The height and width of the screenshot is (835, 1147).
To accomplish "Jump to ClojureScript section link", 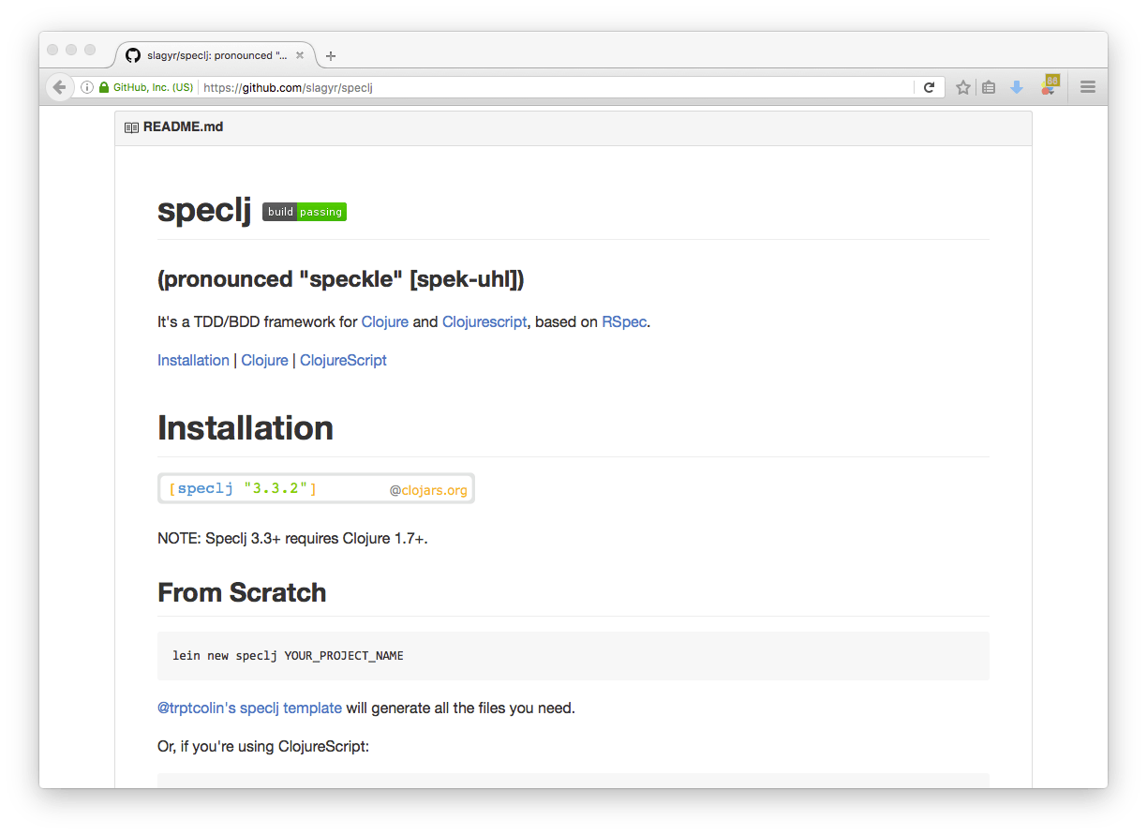I will click(x=343, y=360).
